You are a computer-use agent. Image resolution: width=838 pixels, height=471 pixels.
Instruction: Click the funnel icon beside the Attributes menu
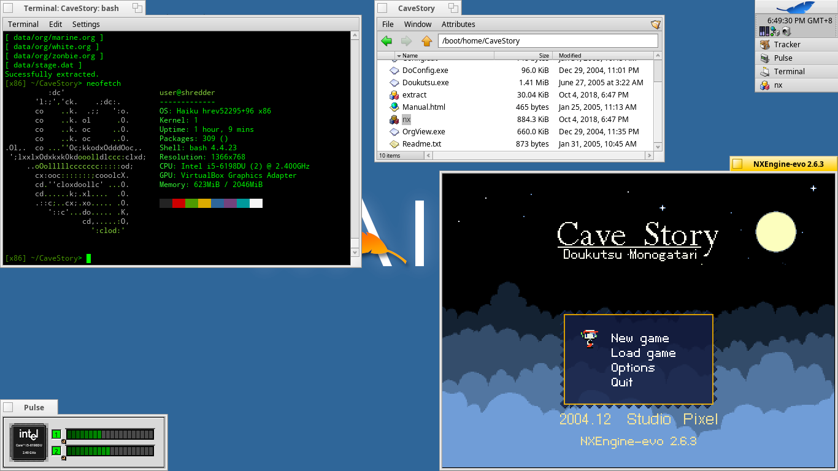pyautogui.click(x=655, y=24)
